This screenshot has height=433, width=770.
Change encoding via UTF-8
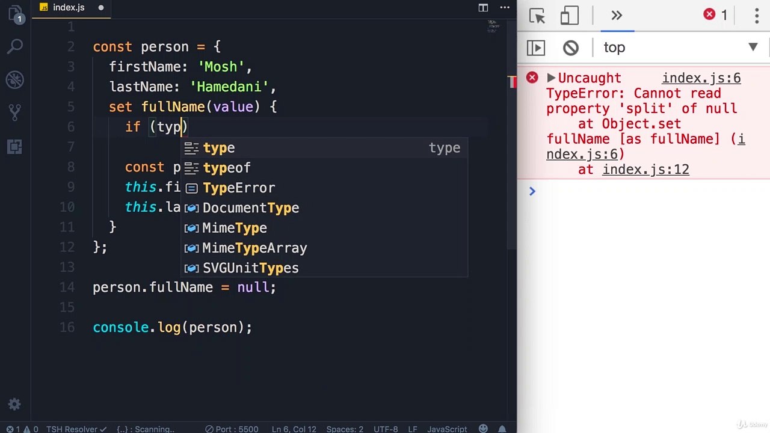pos(386,429)
